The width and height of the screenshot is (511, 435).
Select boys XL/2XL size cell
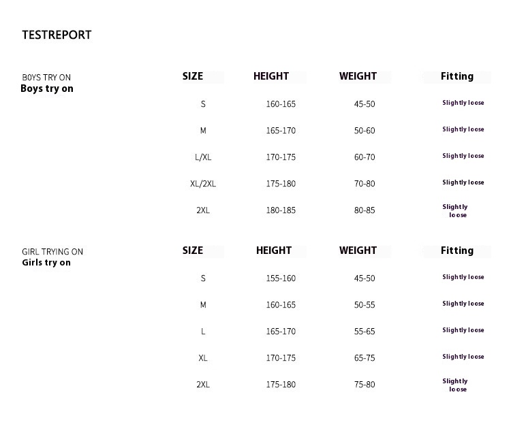coord(203,184)
